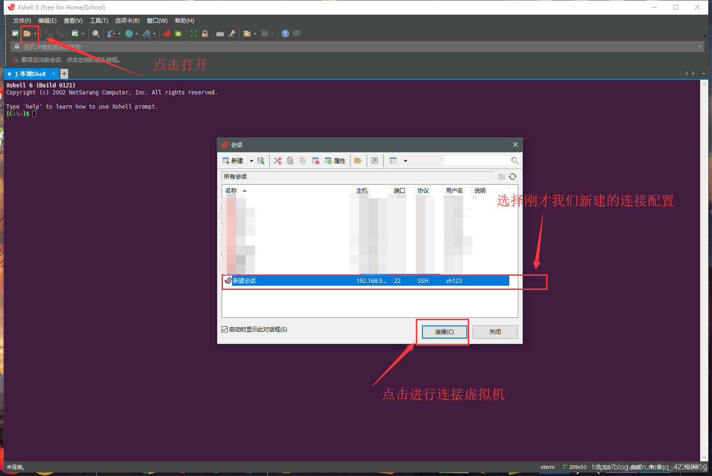Click the 协议 column header
The width and height of the screenshot is (712, 476).
point(429,191)
